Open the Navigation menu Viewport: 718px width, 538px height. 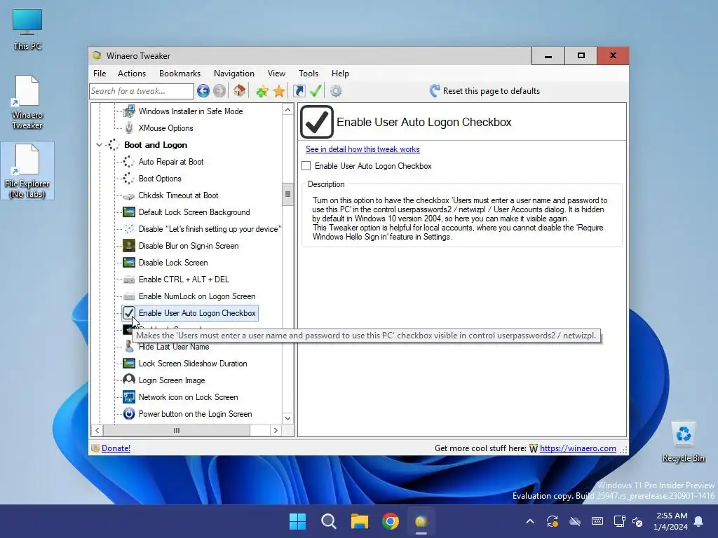click(x=234, y=74)
